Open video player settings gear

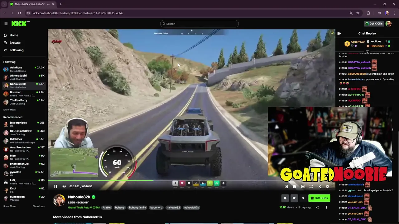tap(327, 186)
